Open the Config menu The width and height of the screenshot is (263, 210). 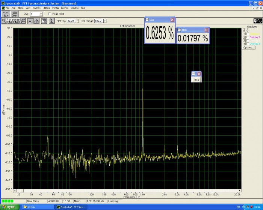[55, 8]
